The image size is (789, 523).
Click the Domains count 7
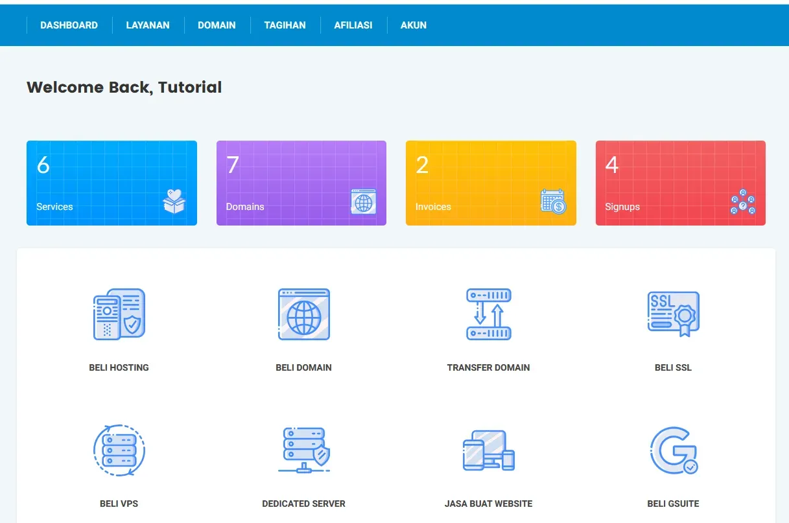[233, 165]
